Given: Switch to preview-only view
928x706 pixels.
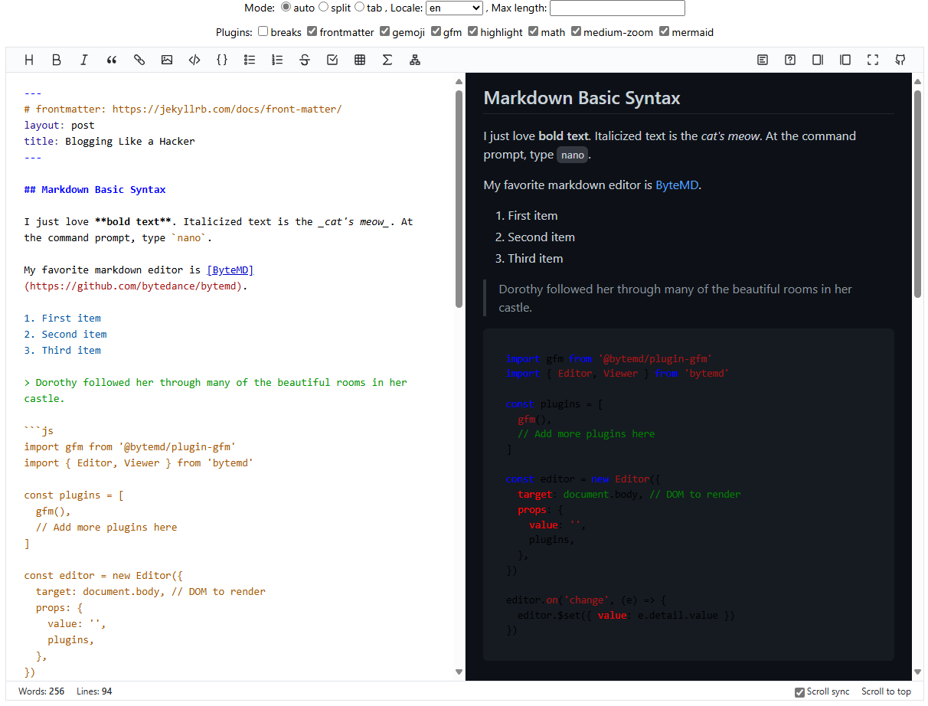Looking at the screenshot, I should [845, 60].
